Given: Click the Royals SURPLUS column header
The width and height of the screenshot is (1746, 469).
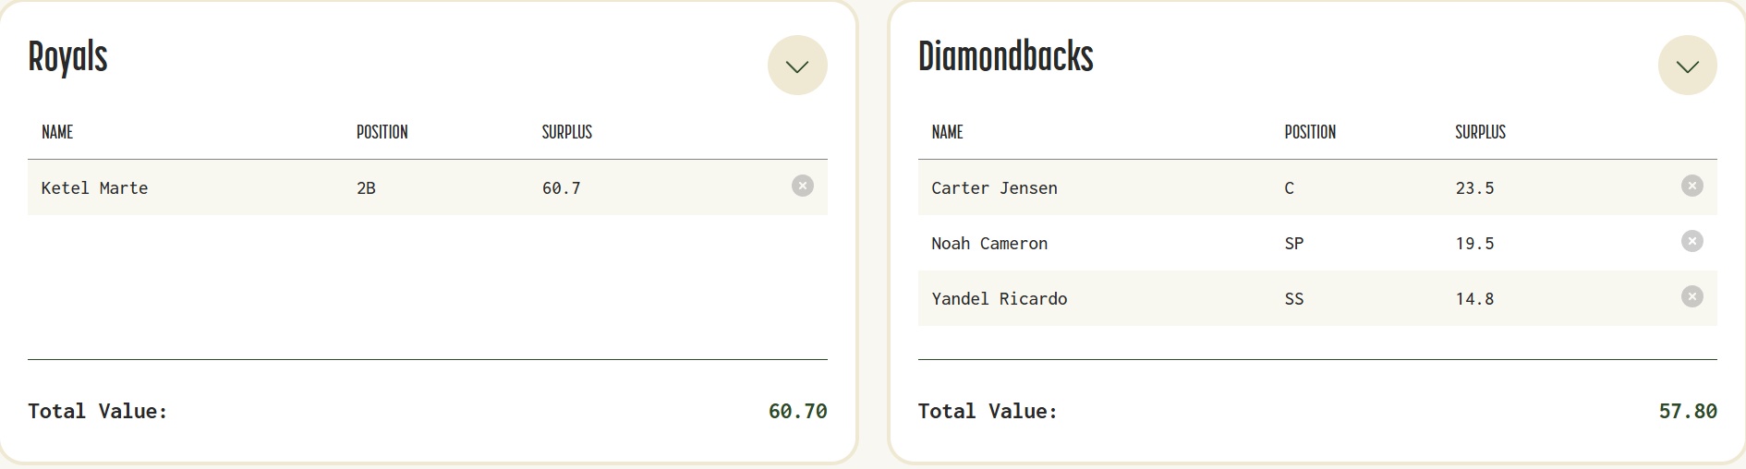Looking at the screenshot, I should pyautogui.click(x=566, y=132).
